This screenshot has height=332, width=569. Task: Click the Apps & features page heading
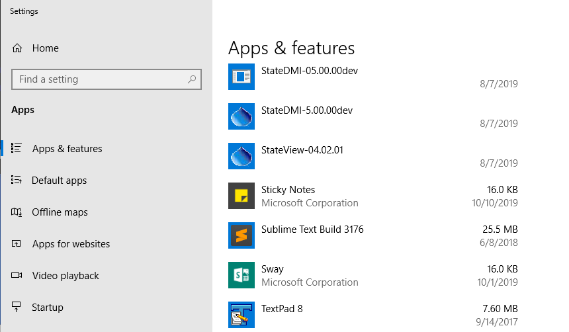tap(291, 48)
